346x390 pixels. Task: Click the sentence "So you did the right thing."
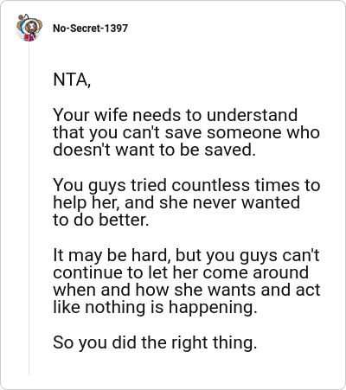(155, 342)
